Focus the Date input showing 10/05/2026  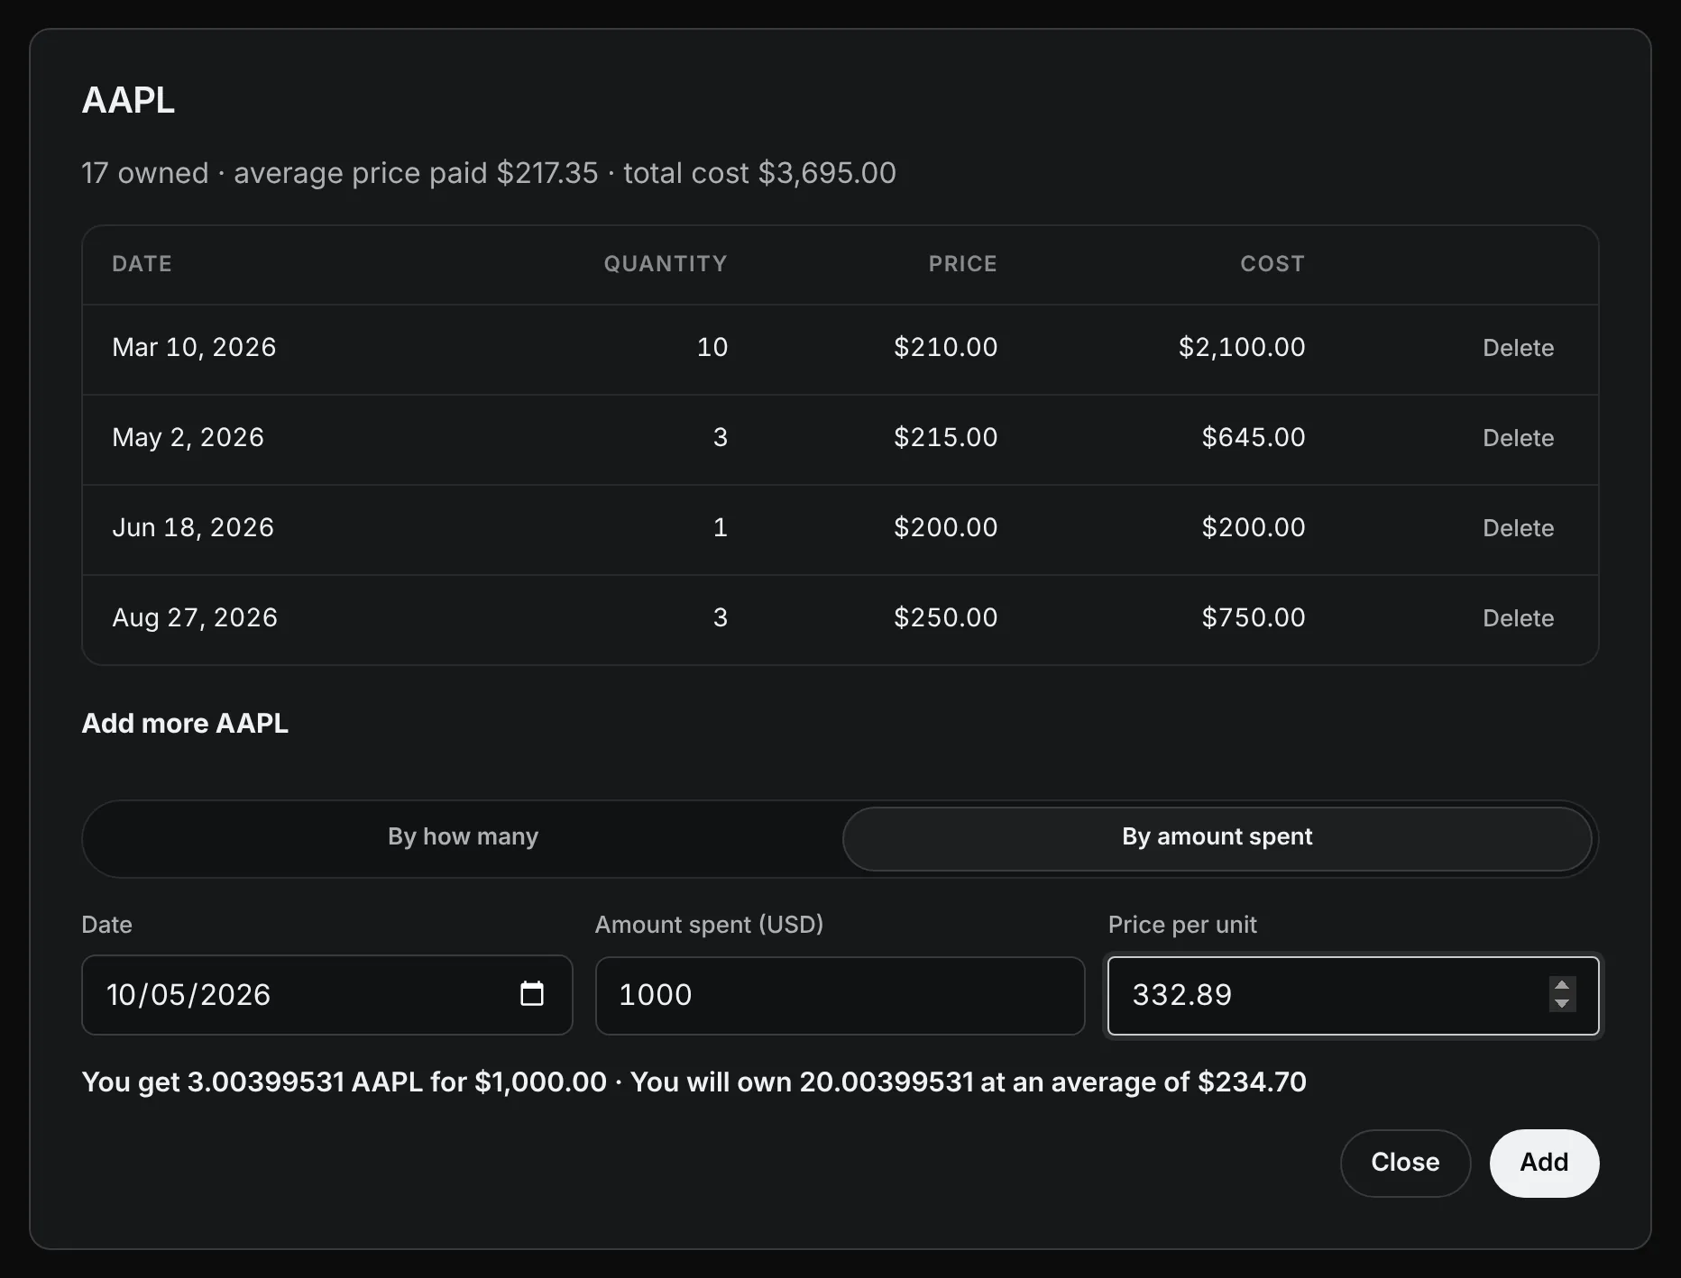pos(326,995)
